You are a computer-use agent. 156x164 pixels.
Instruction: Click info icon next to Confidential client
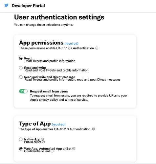click(52, 151)
